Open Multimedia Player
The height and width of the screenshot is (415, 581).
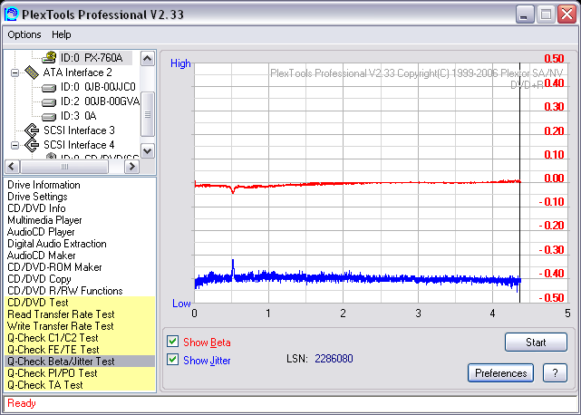click(x=44, y=220)
